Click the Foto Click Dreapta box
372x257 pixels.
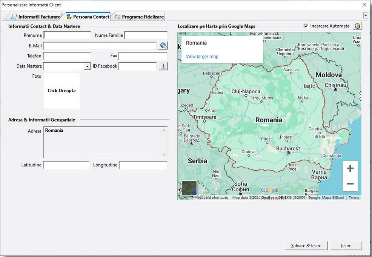(61, 91)
